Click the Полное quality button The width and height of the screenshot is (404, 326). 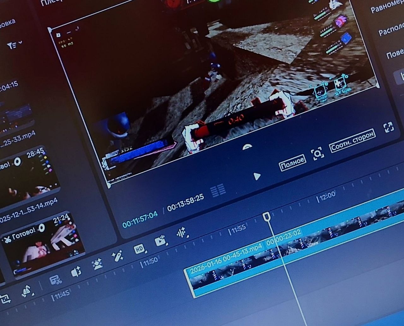(293, 162)
